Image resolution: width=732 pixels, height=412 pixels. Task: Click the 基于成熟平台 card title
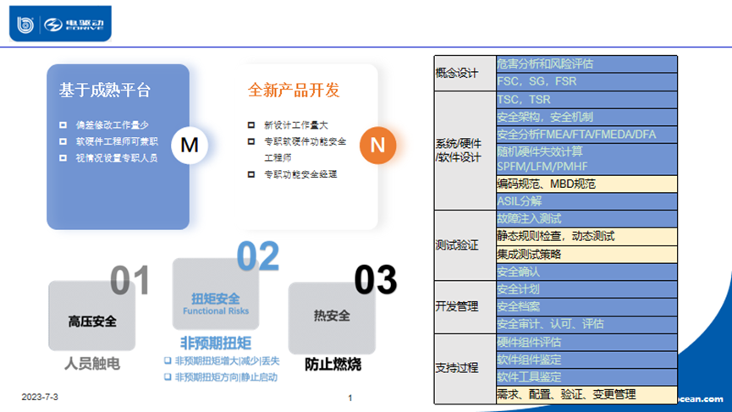pos(105,91)
